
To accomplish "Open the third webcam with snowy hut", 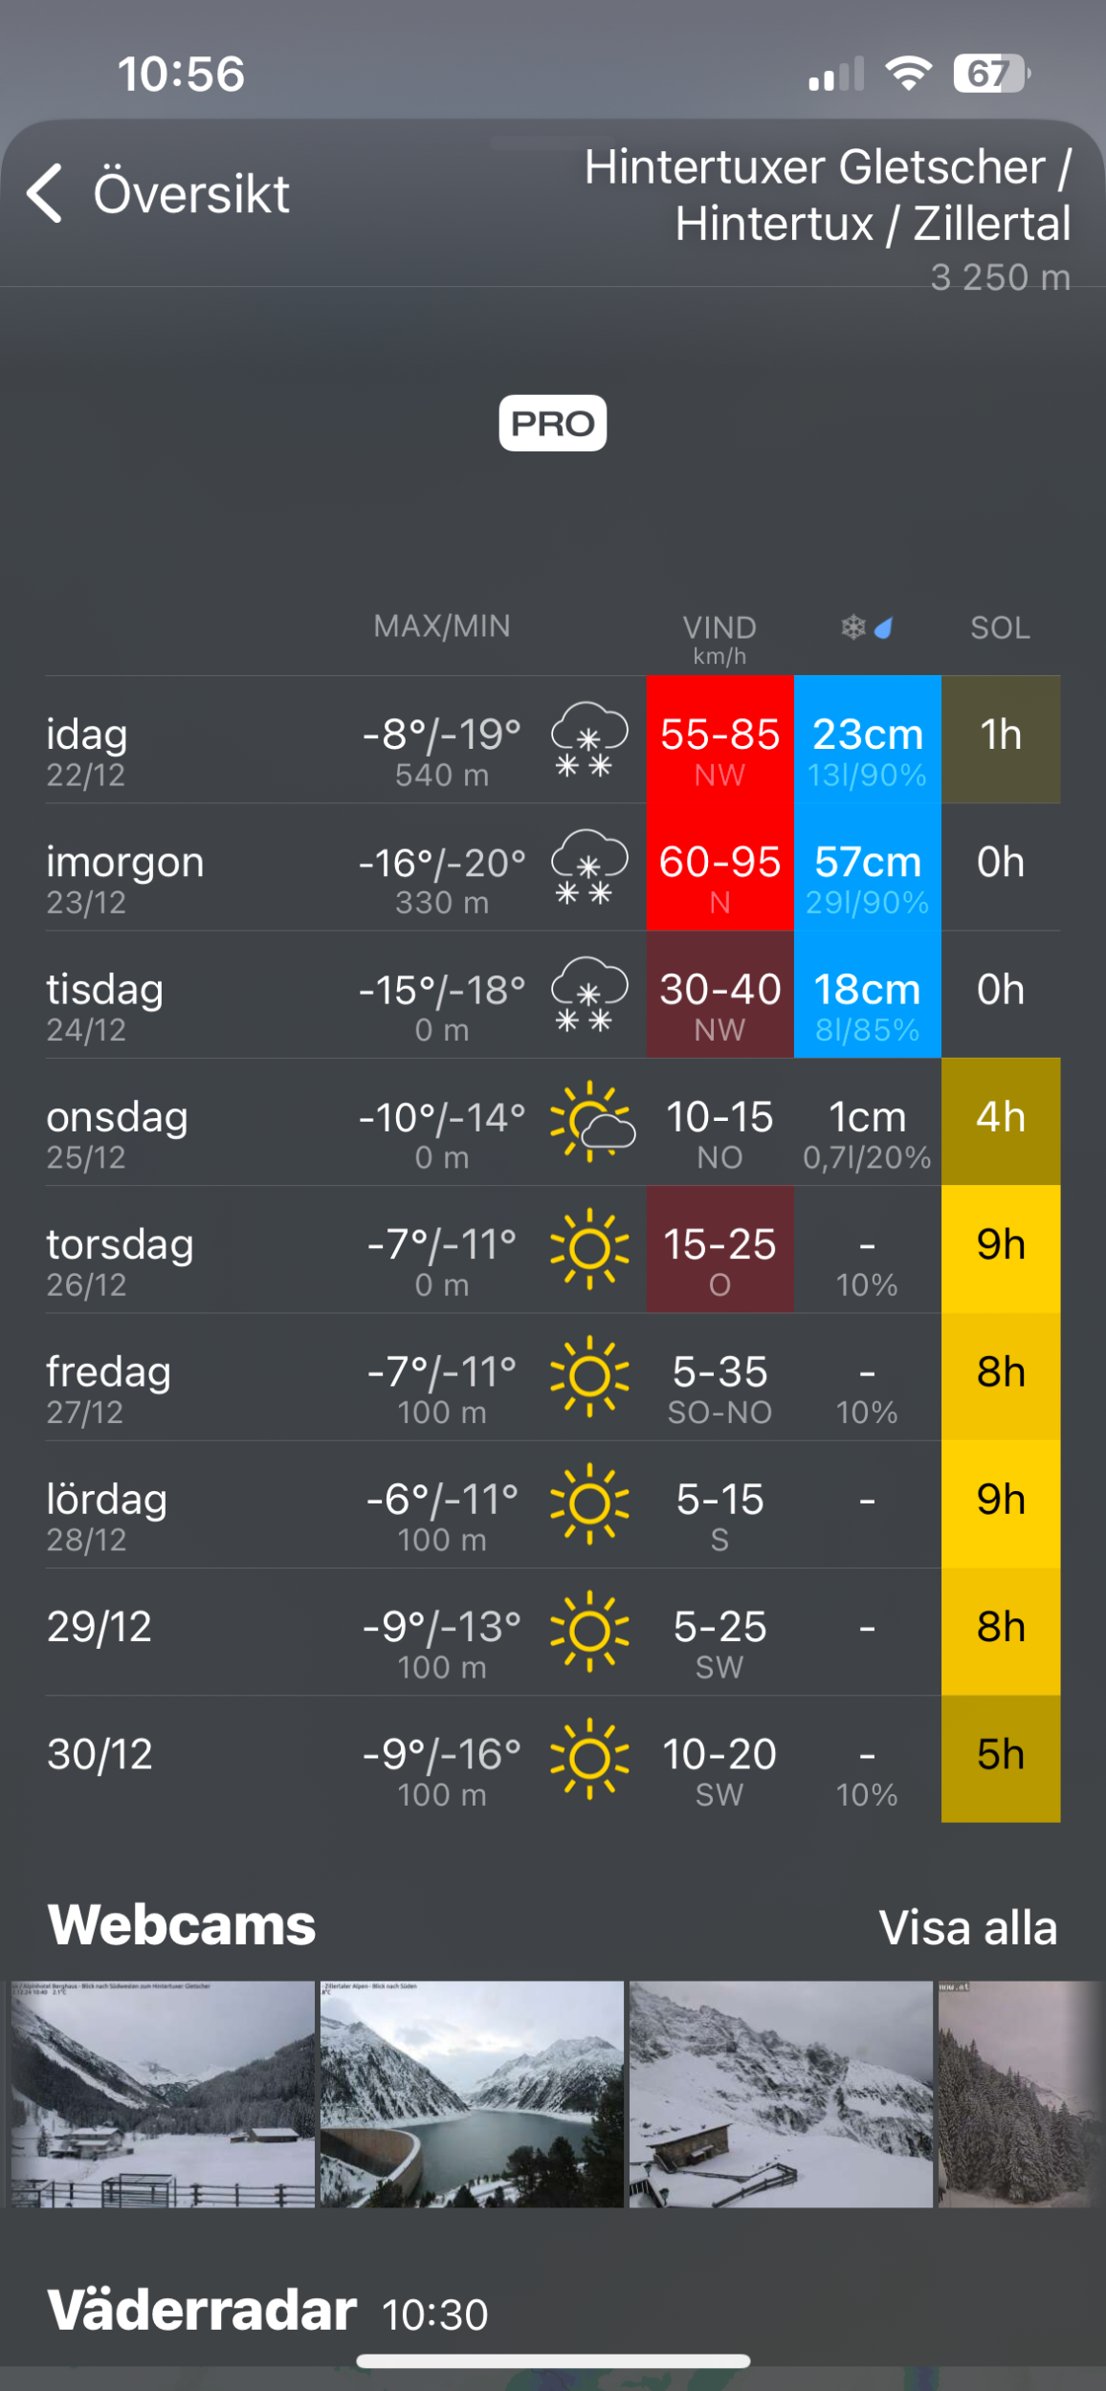I will [x=781, y=2094].
